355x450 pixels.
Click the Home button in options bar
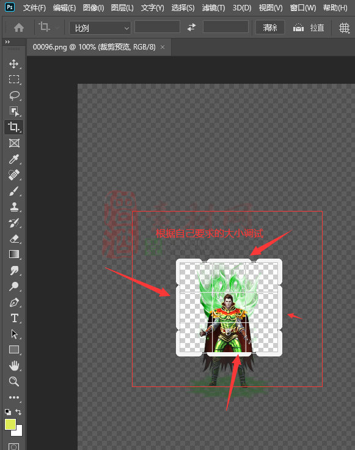[x=19, y=28]
